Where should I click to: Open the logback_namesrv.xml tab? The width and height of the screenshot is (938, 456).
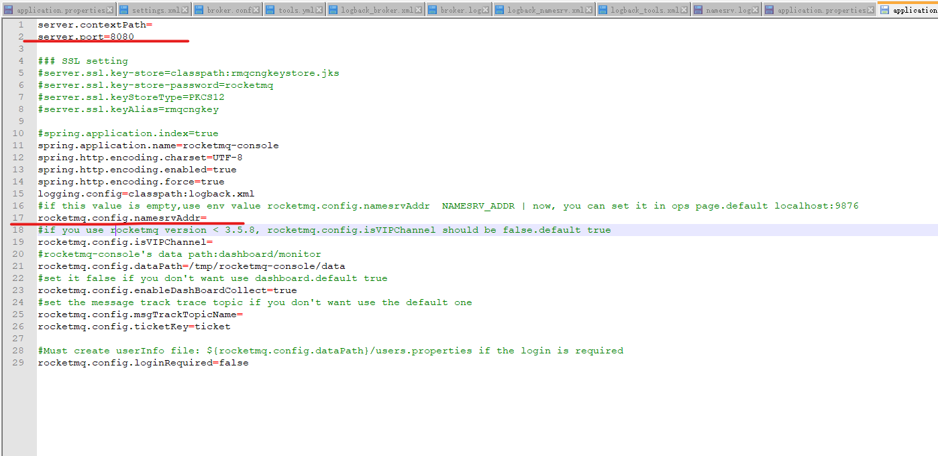click(545, 10)
